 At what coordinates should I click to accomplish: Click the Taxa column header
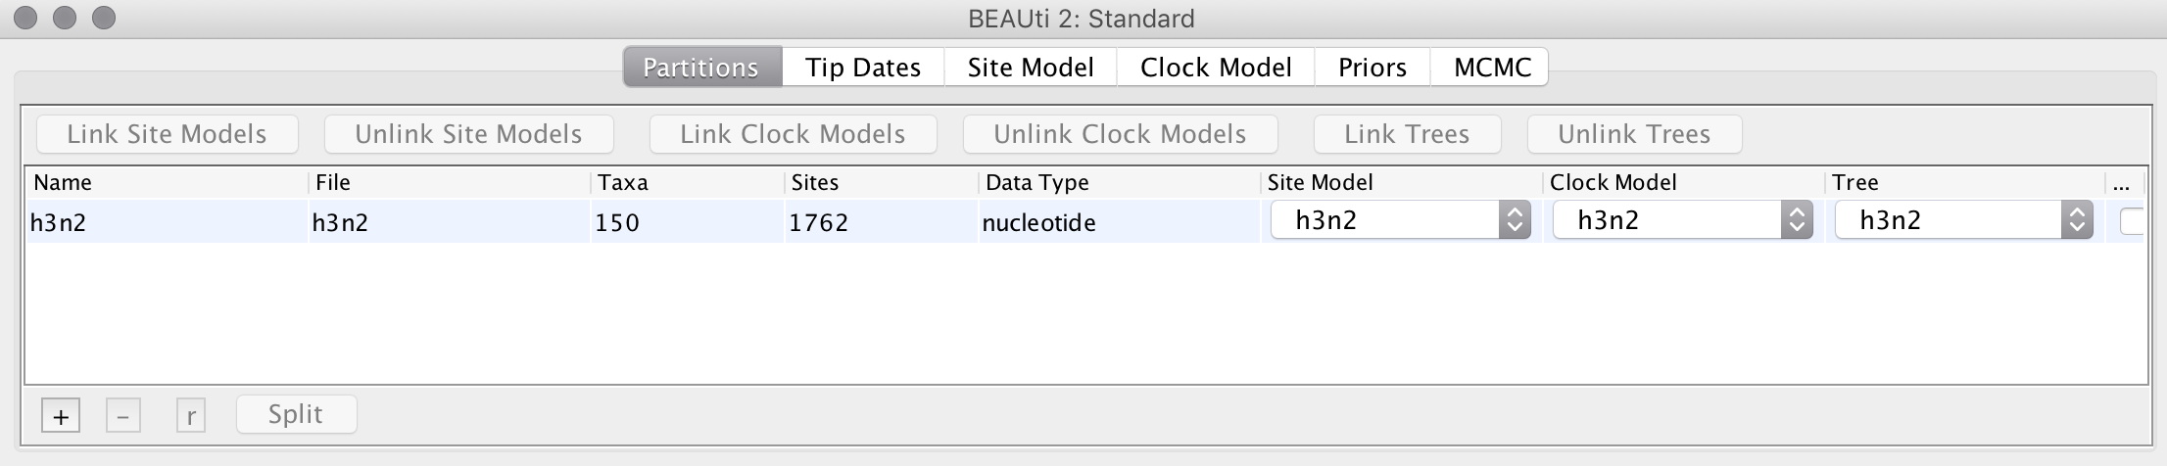623,183
